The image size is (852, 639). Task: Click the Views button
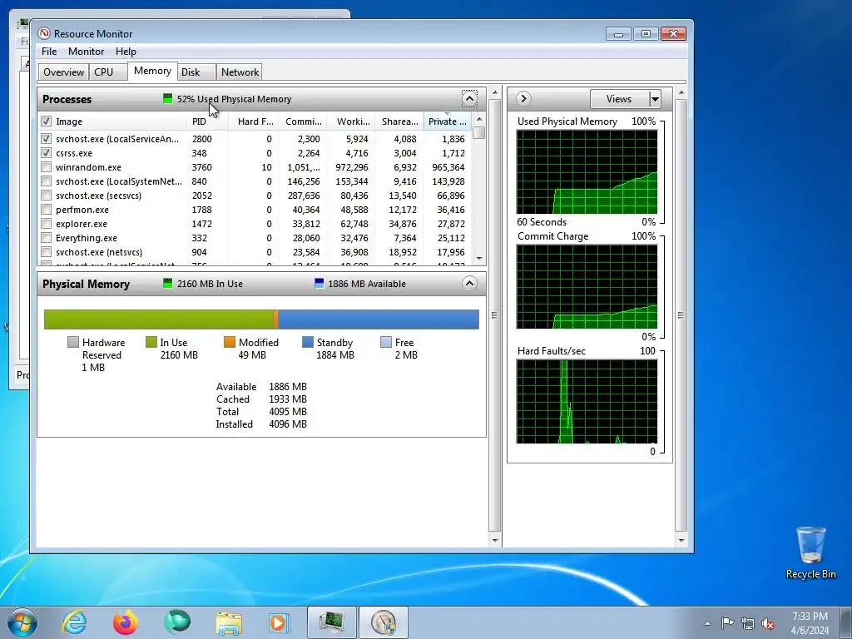[x=619, y=99]
